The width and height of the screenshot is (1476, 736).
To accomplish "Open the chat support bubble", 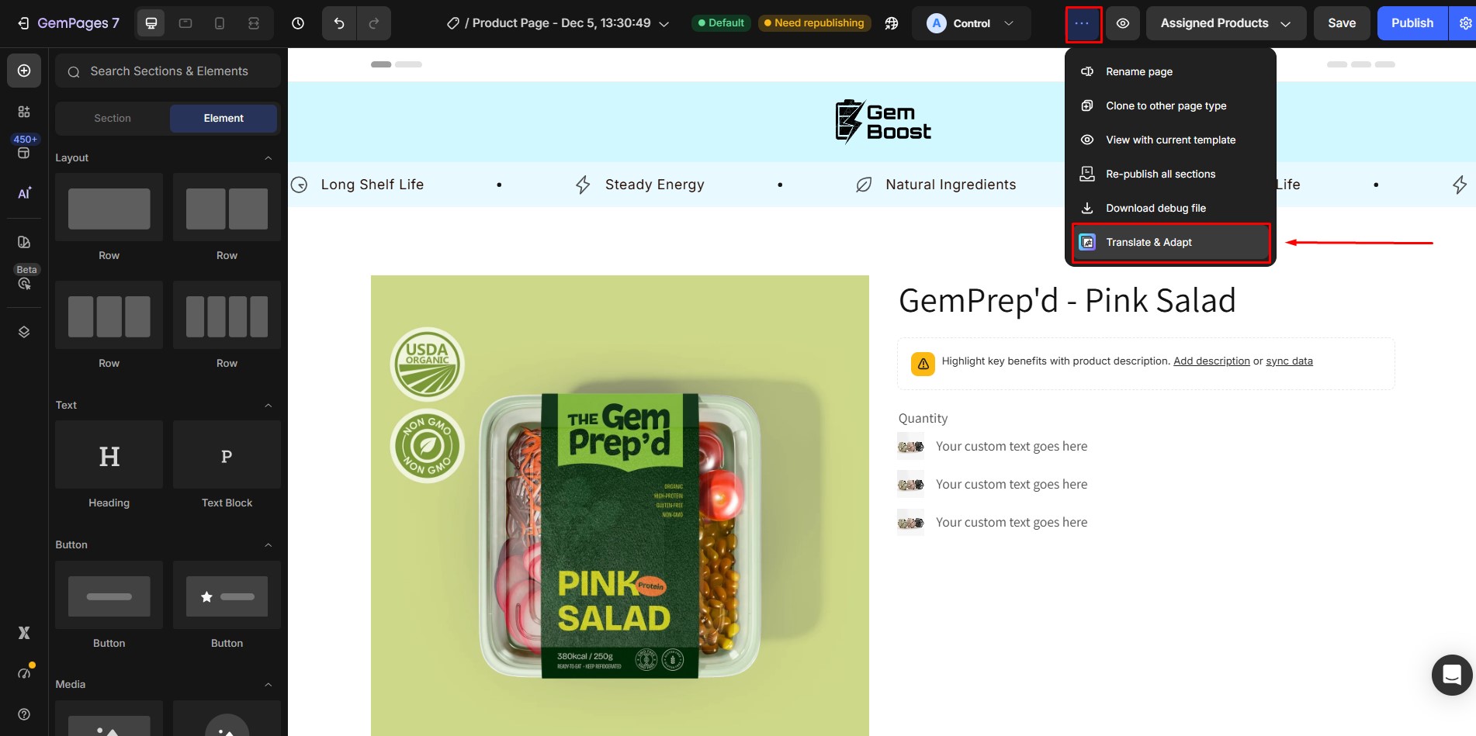I will pos(1452,675).
